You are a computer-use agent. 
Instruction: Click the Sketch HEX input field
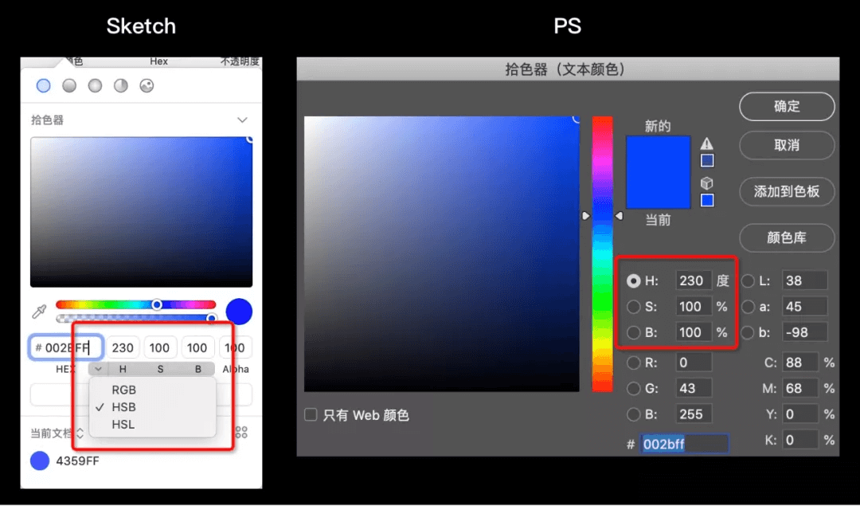(66, 348)
